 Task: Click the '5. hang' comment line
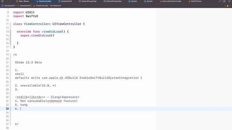click(x=21, y=105)
